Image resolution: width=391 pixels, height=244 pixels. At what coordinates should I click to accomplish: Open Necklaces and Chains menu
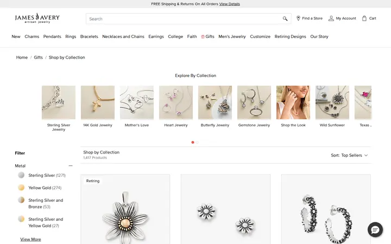[123, 37]
